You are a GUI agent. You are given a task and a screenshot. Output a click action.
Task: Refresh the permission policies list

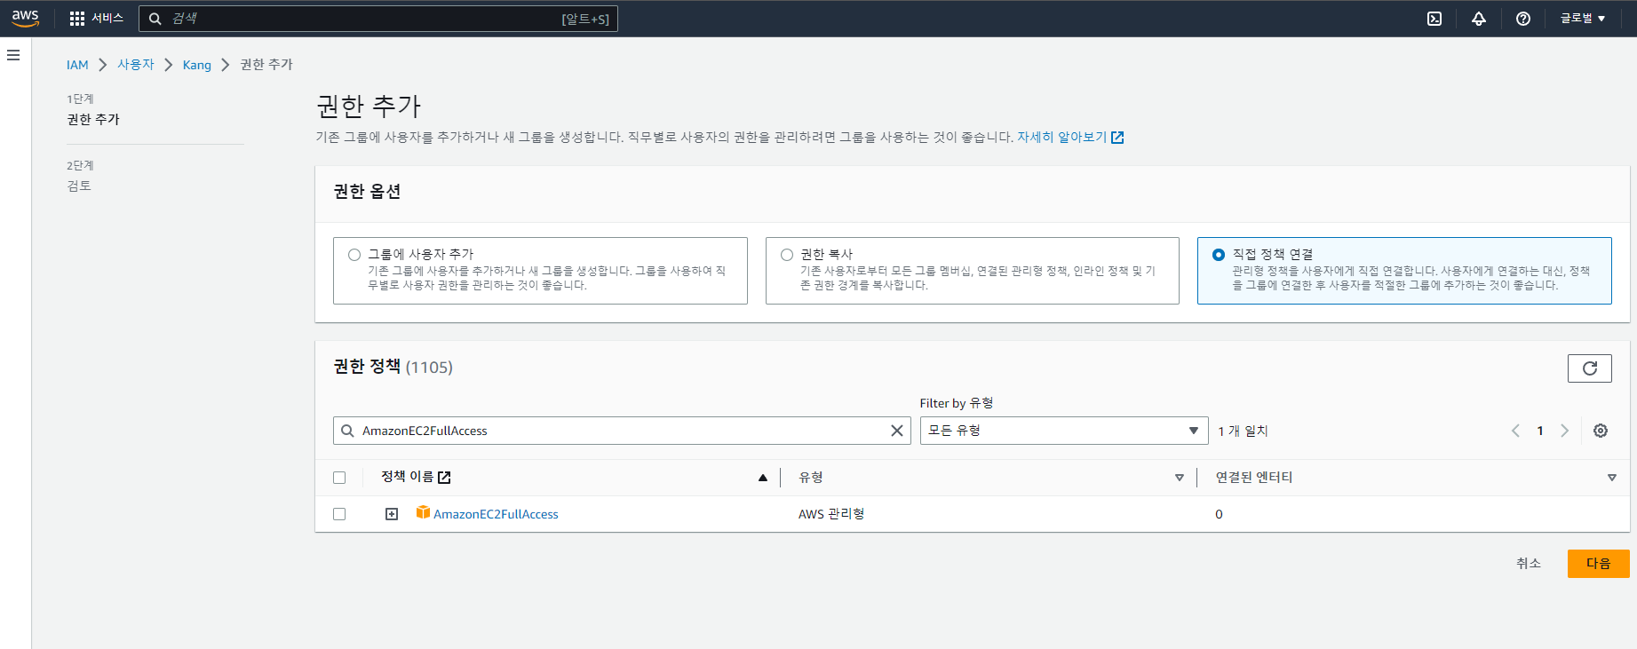1590,368
